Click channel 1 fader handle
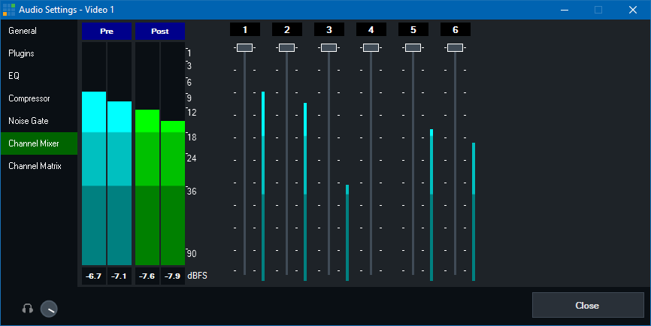 coord(244,47)
